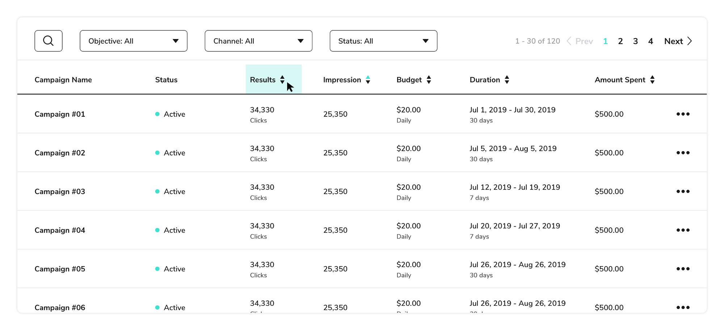Go to page 2 of results

point(620,41)
